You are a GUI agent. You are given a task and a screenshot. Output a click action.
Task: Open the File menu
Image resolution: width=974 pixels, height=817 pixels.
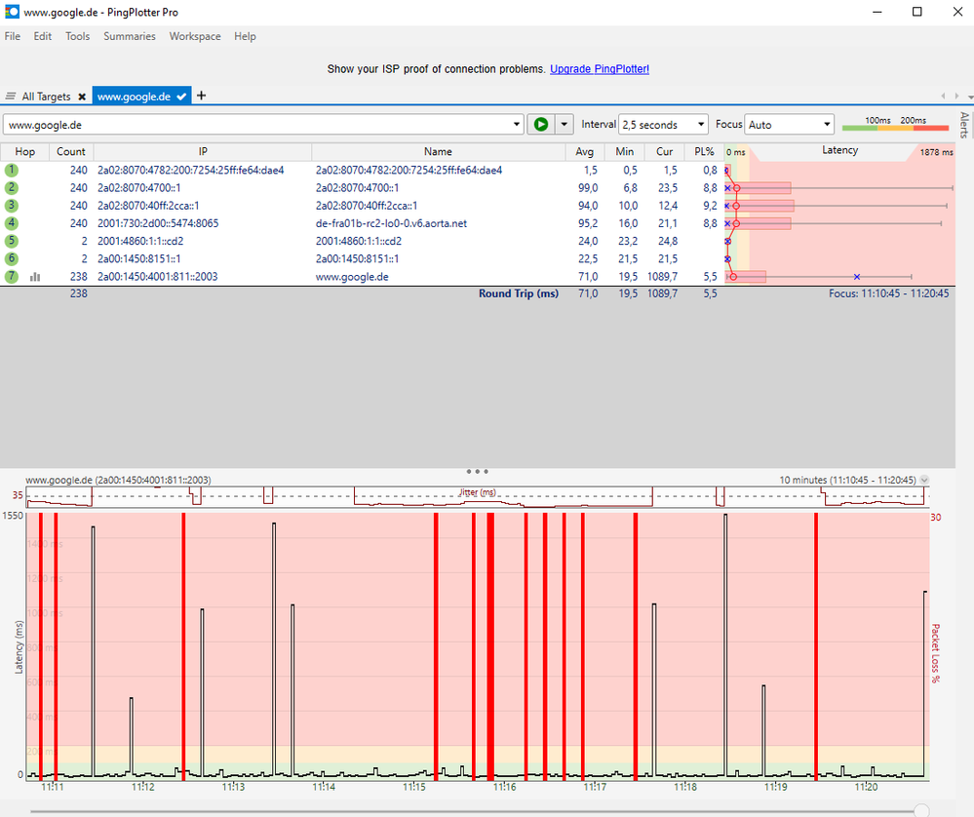pyautogui.click(x=13, y=36)
